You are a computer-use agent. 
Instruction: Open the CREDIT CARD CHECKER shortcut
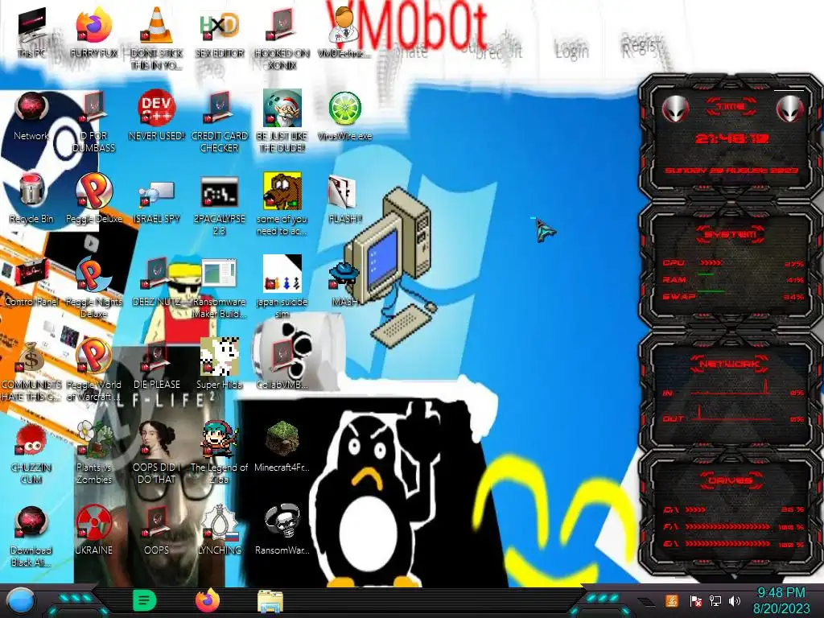219,122
